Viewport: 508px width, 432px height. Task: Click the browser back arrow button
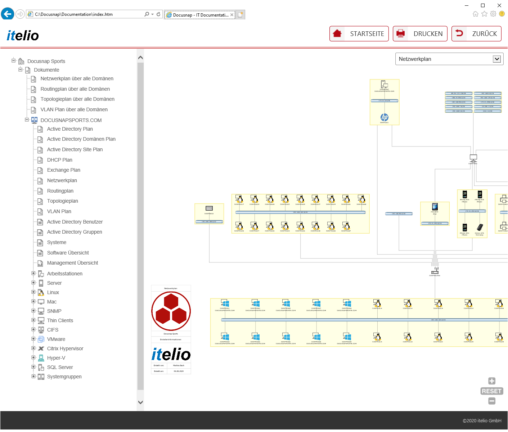click(8, 14)
